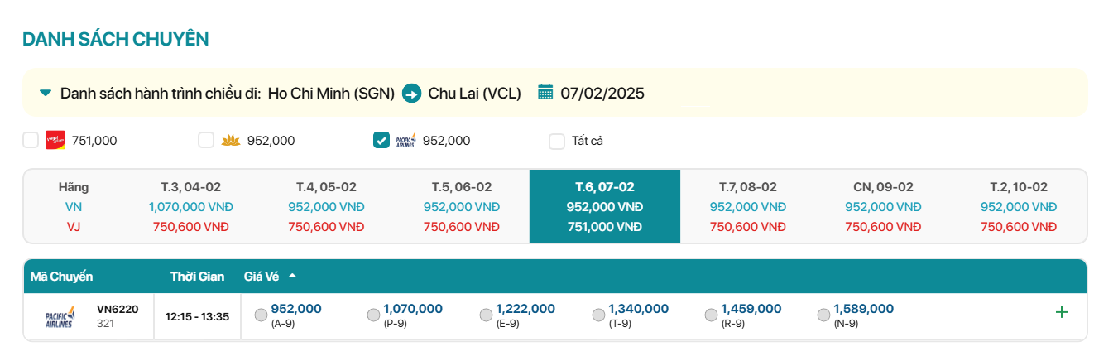
Task: Sort by Giá Vé using the arrow
Action: coord(292,276)
